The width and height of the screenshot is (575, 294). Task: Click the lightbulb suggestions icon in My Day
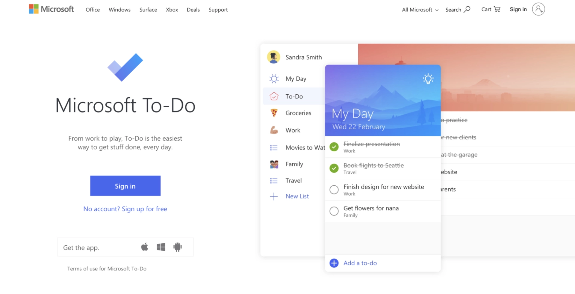pos(428,79)
